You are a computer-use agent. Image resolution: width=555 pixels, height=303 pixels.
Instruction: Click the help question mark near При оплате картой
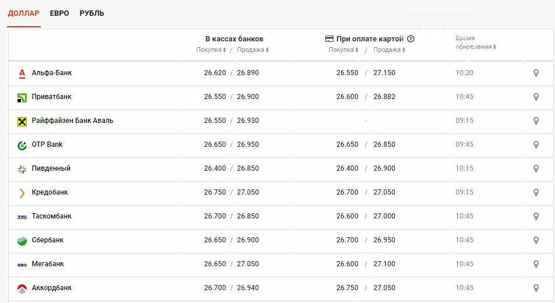coord(410,38)
